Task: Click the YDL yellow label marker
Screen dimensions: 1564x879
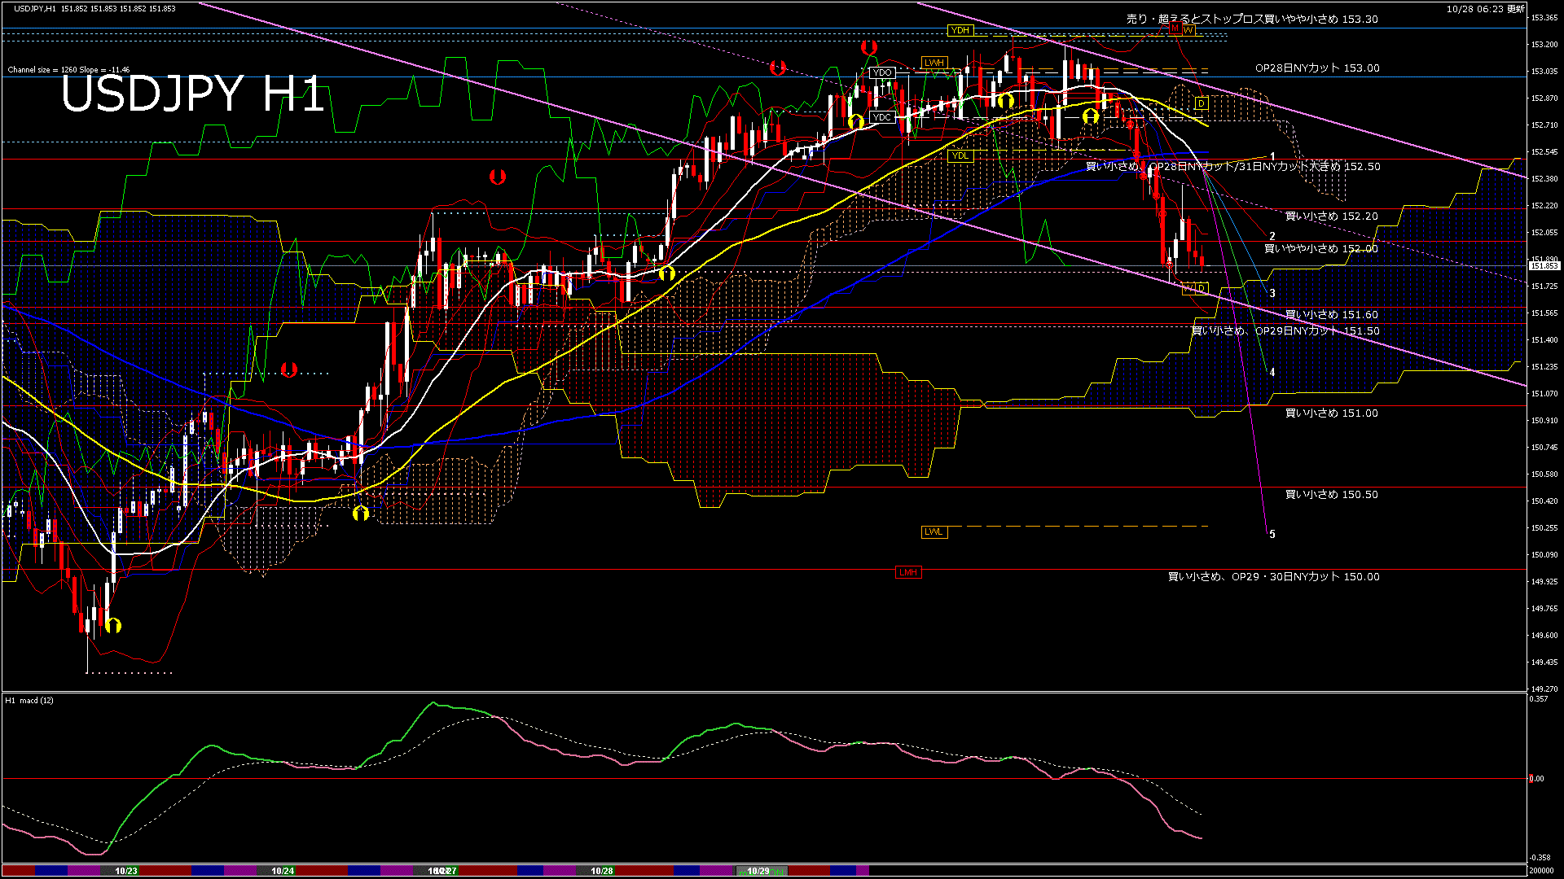Action: (x=960, y=155)
